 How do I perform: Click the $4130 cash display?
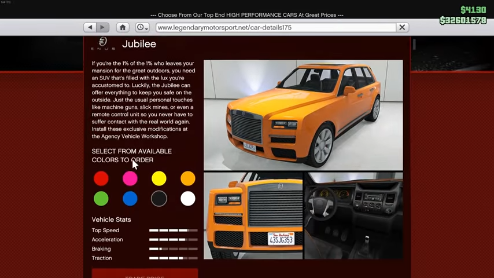click(473, 10)
